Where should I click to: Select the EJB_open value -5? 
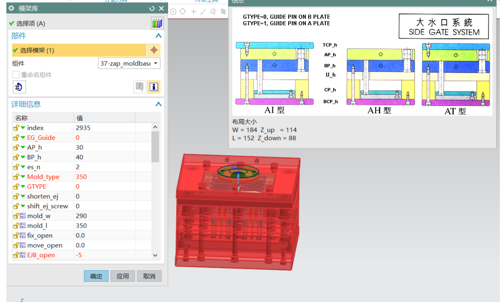[79, 255]
